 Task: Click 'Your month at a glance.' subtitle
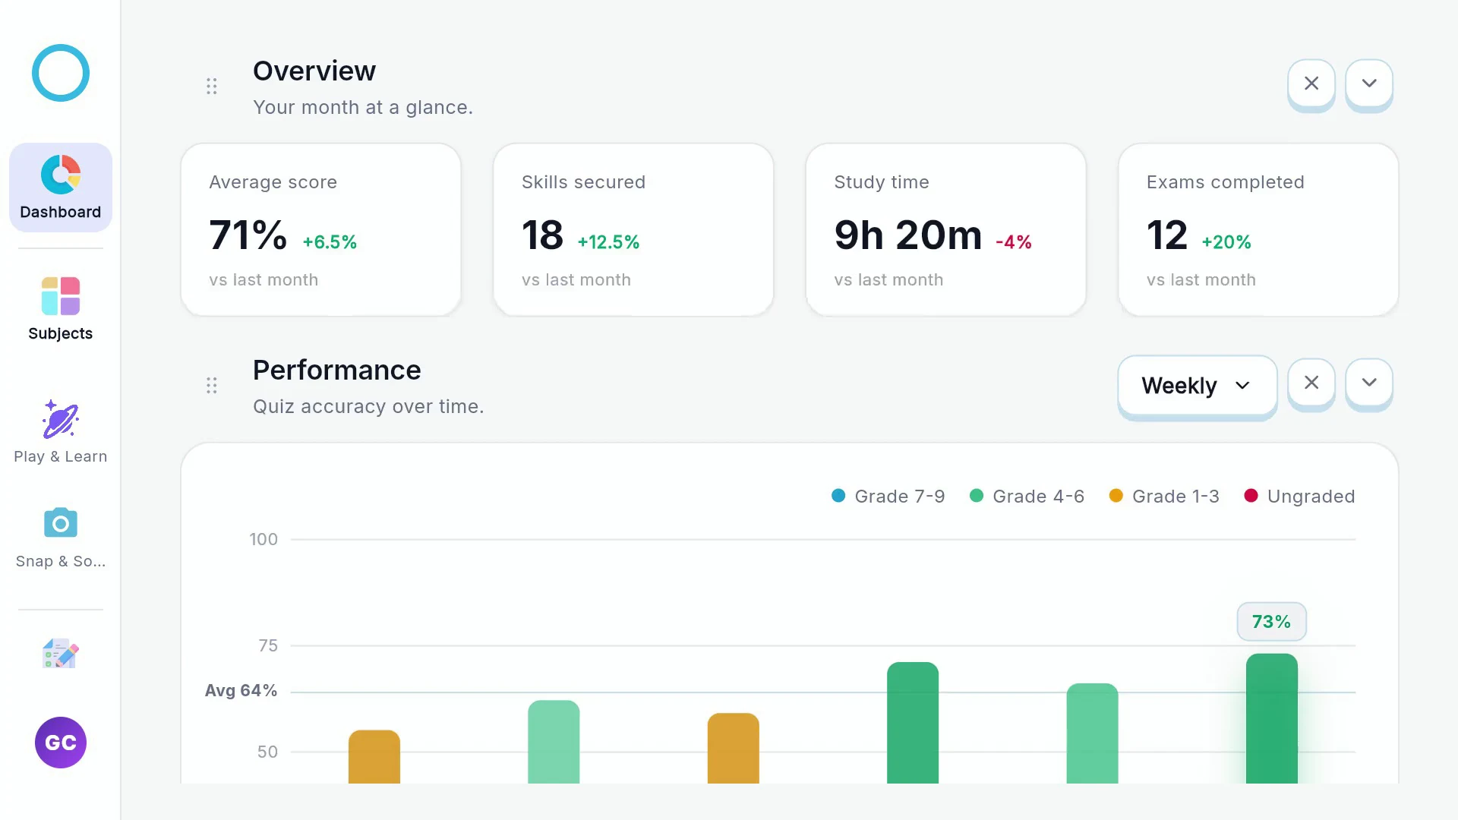(x=363, y=108)
